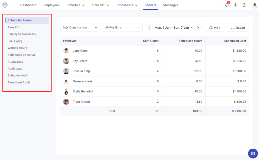Open the Employees tab
Screen dimensions: 259x160
click(x=51, y=5)
